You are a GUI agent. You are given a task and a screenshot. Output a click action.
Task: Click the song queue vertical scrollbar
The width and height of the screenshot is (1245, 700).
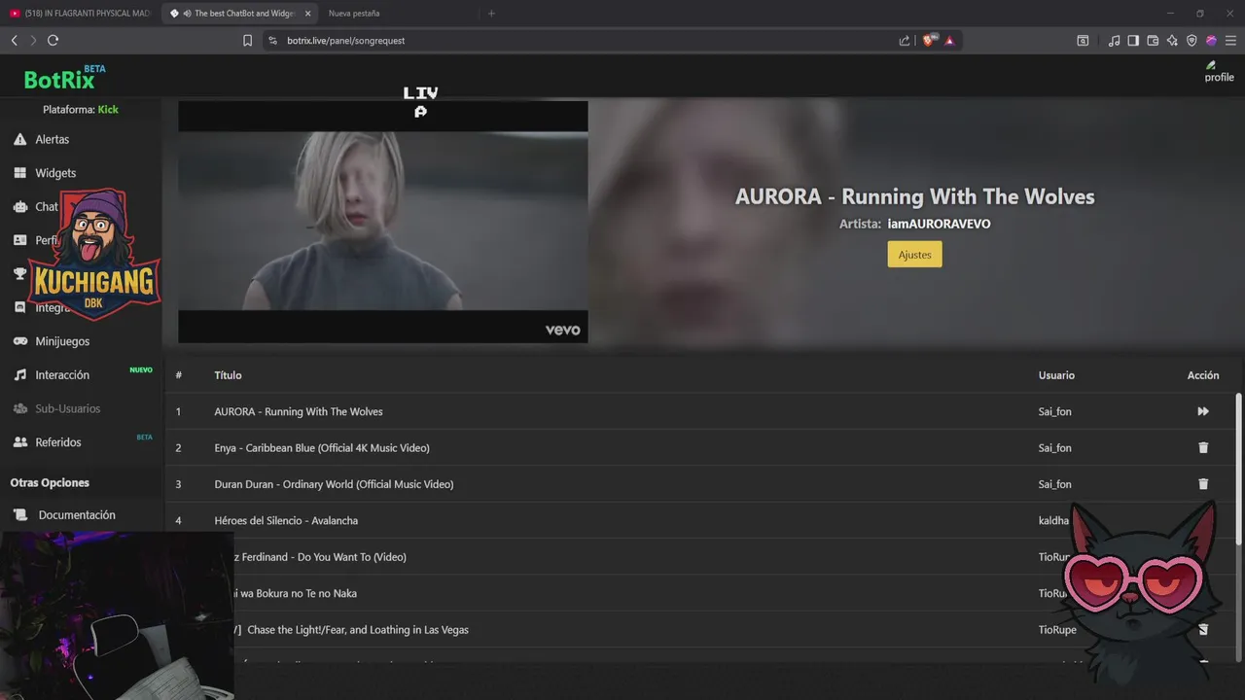pyautogui.click(x=1238, y=469)
